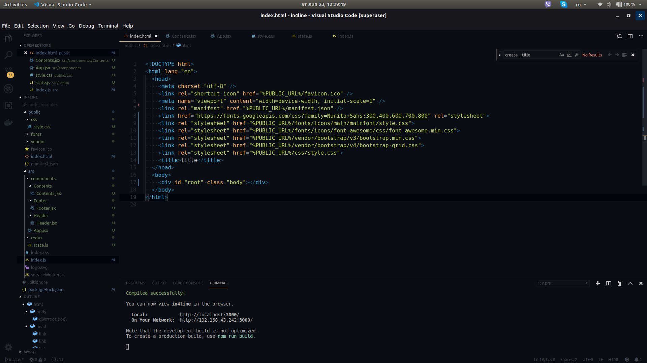Open the Manage gear icon
The width and height of the screenshot is (647, 363).
point(8,347)
